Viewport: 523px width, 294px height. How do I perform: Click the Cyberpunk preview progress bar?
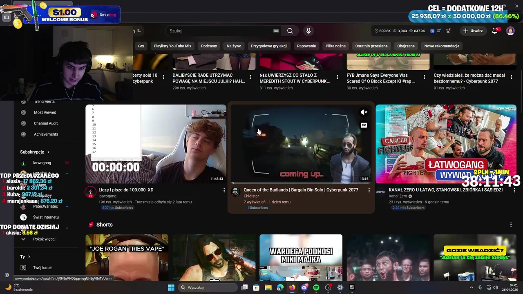[301, 183]
